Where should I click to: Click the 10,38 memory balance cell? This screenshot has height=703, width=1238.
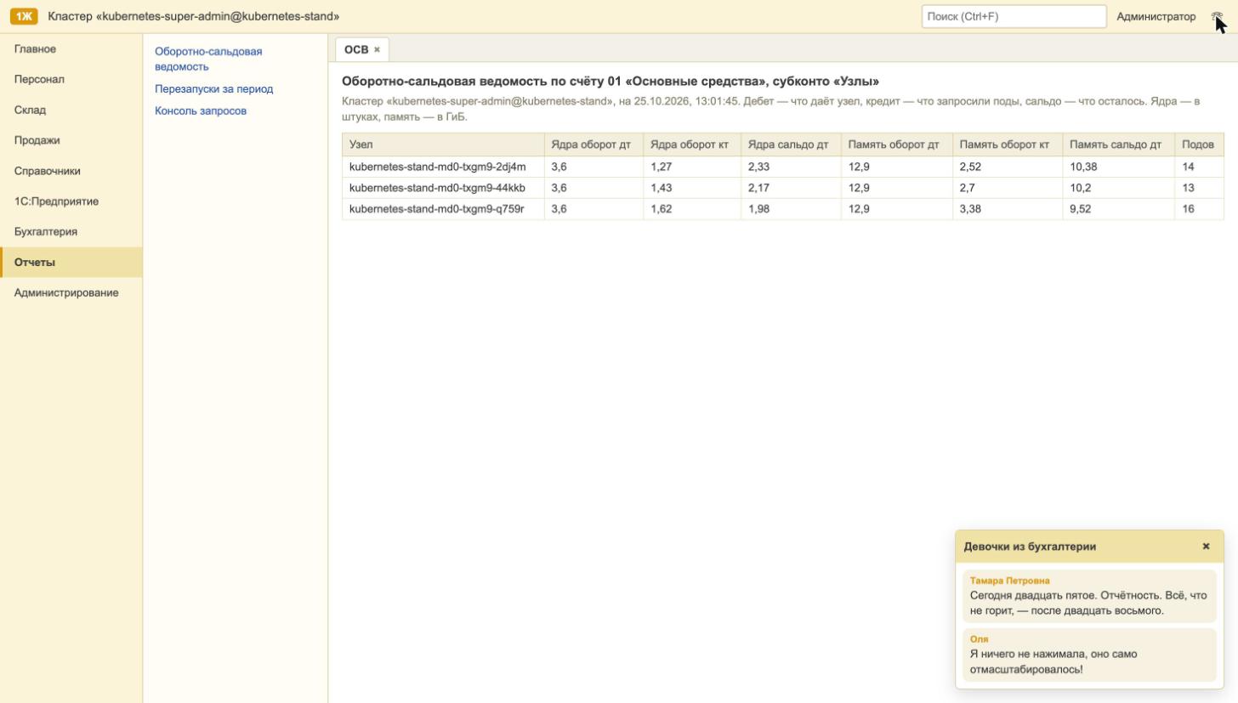pos(1118,167)
